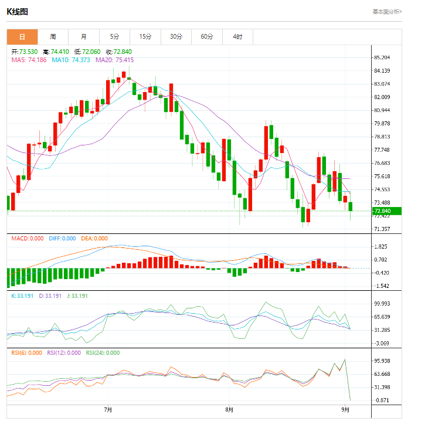Switch to the 月 monthly tab
The height and width of the screenshot is (438, 435).
click(x=84, y=37)
